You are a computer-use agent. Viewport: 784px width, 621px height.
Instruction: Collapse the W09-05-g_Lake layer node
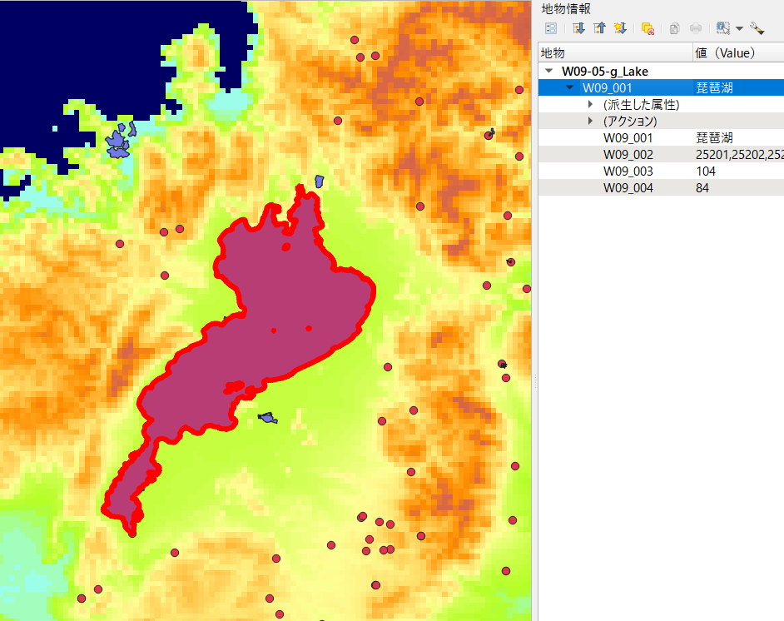point(547,71)
